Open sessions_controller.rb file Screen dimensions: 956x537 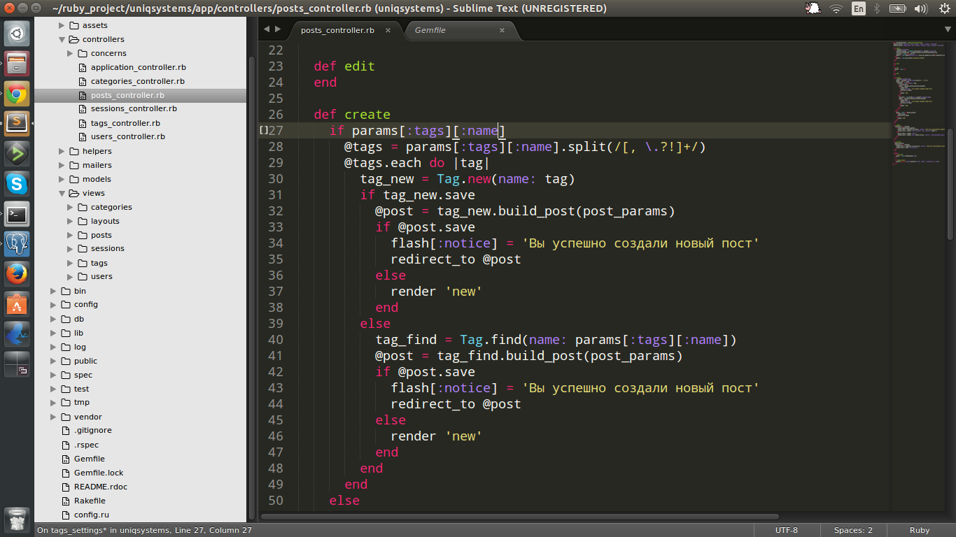pos(134,109)
